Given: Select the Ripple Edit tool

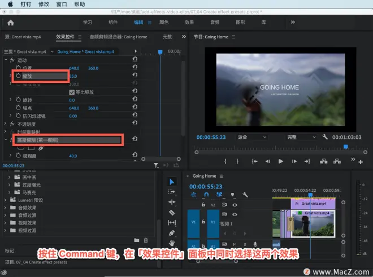Looking at the screenshot, I should tap(172, 202).
